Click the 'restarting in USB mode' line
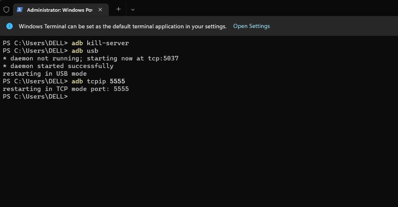398x207 pixels. pyautogui.click(x=45, y=74)
